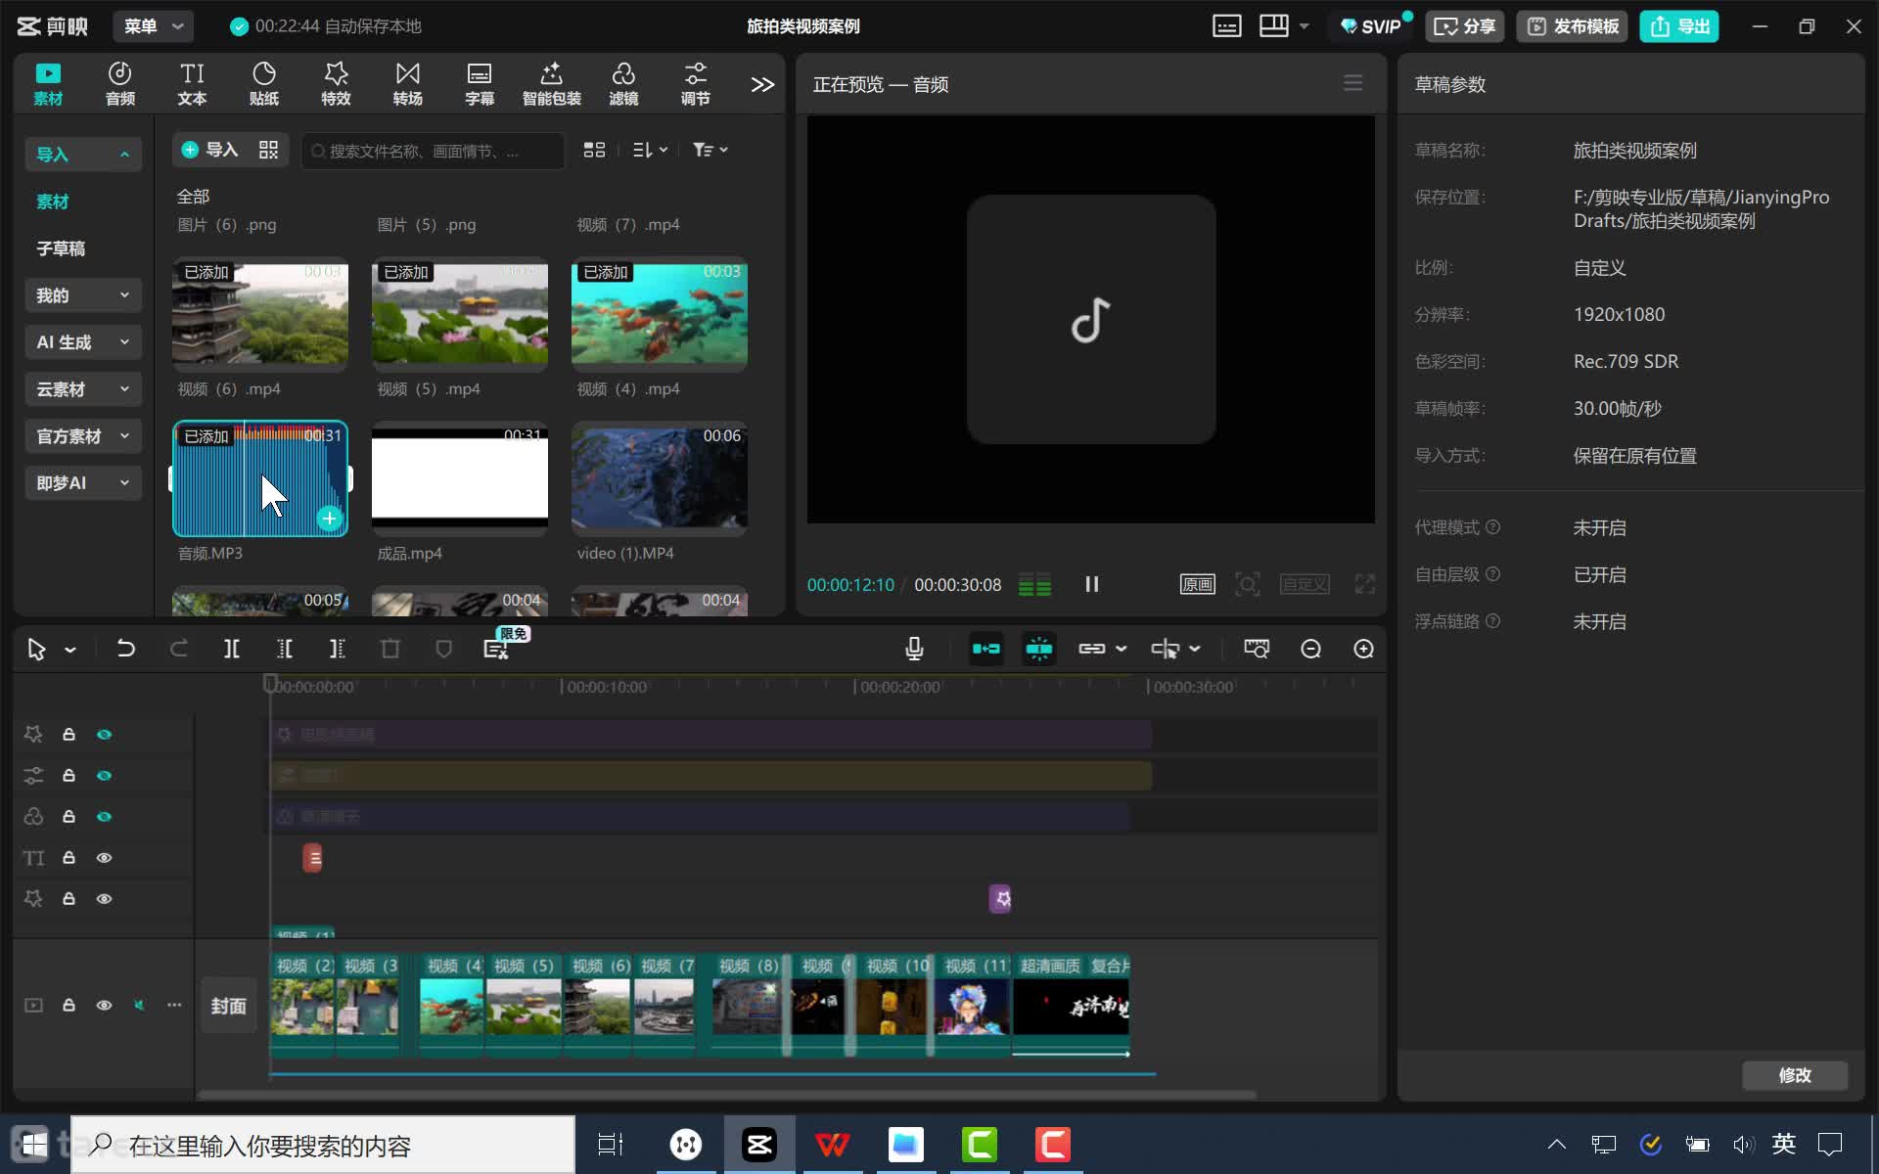Hide the top effects track

104,735
